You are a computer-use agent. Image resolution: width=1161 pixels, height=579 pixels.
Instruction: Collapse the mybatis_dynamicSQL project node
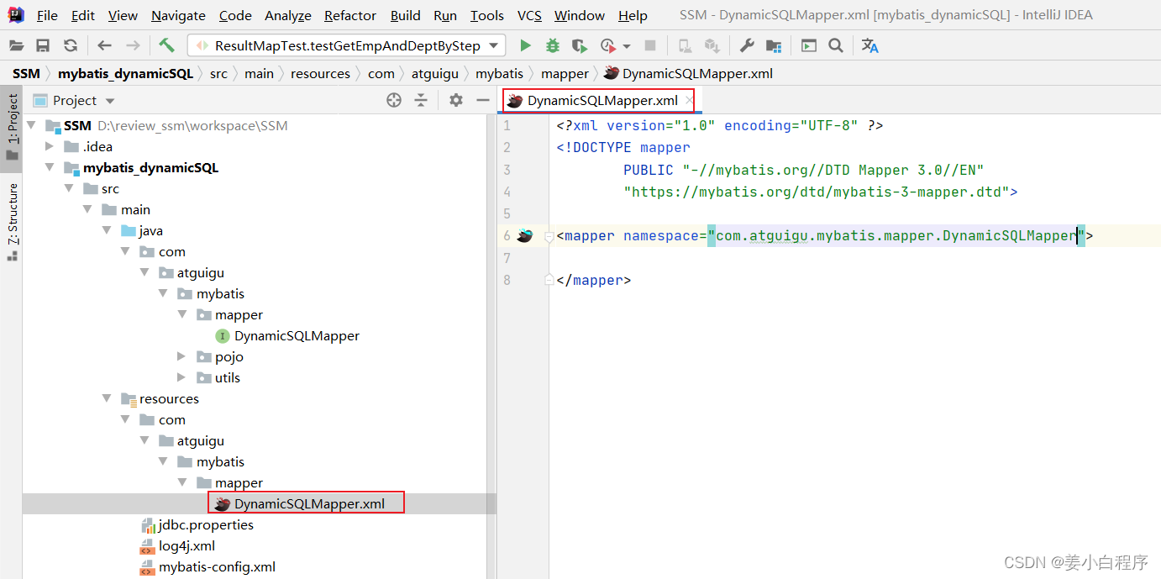tap(50, 167)
